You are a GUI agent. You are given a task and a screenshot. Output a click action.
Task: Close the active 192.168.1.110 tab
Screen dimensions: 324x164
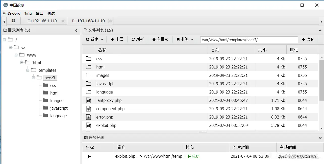point(109,21)
